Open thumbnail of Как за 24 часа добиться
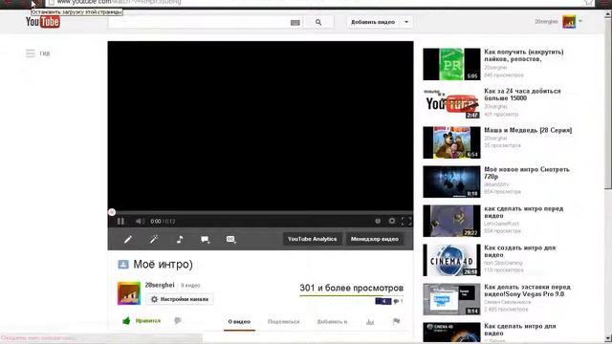This screenshot has width=612, height=344. click(451, 103)
